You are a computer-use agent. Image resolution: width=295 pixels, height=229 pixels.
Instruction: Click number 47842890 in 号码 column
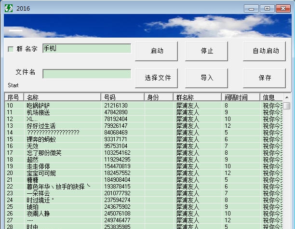[x=116, y=112]
